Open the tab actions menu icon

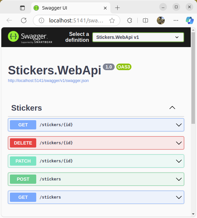tap(22, 8)
